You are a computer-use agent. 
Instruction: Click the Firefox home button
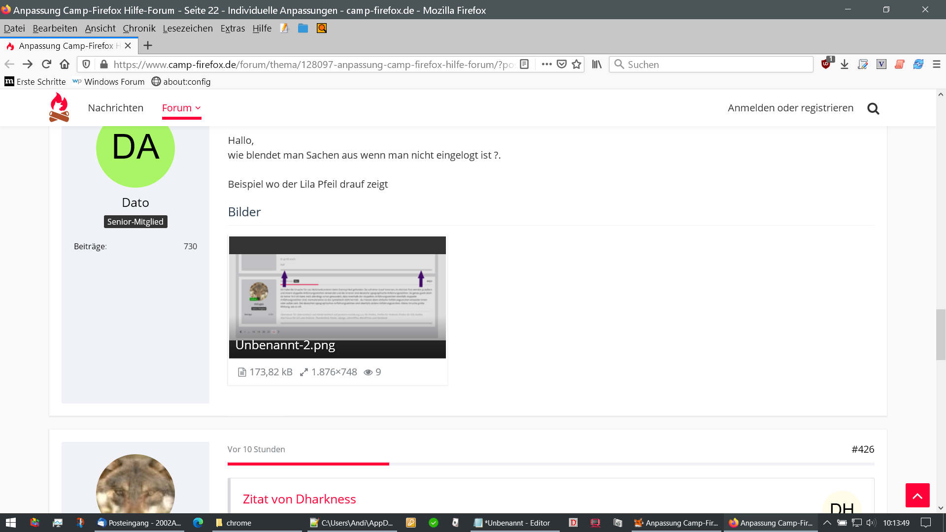pos(65,65)
